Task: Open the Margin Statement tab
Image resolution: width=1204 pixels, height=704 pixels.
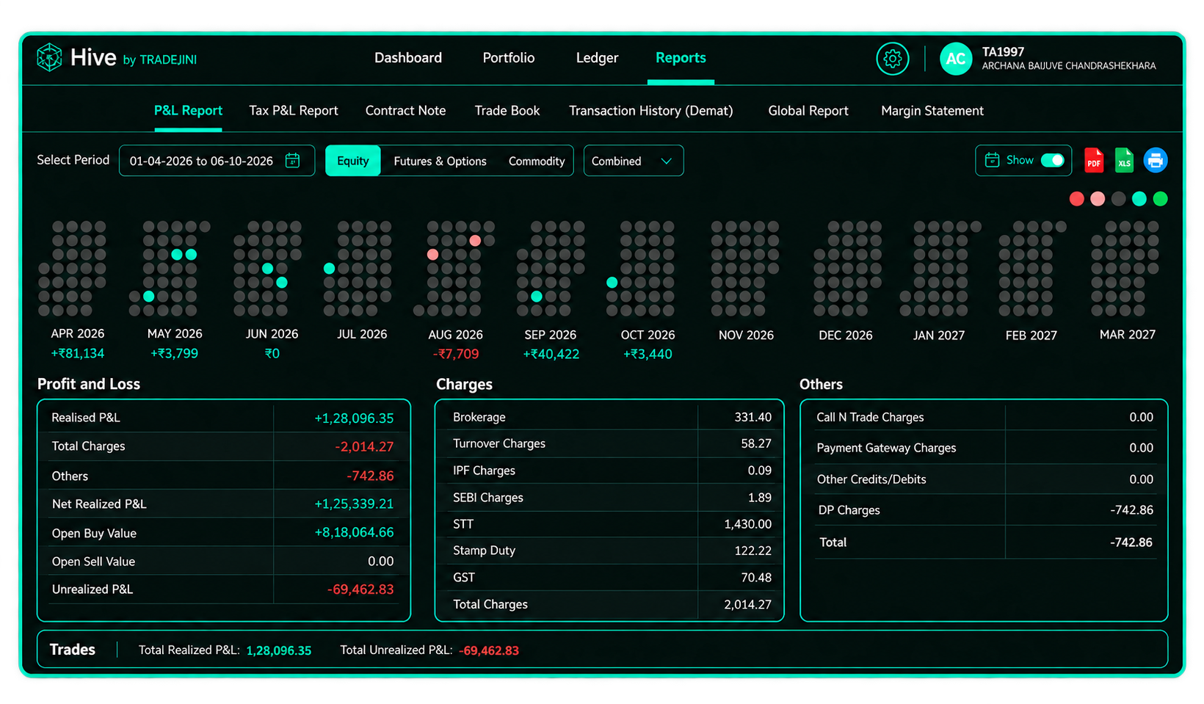Action: coord(932,111)
